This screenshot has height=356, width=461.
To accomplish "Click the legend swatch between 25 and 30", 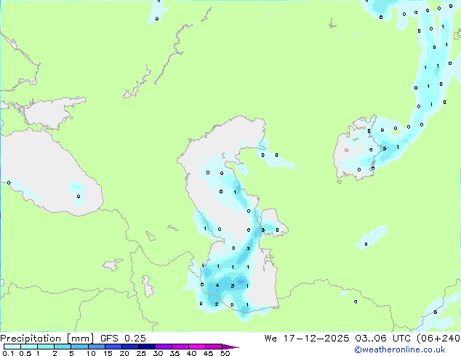I will [x=146, y=347].
